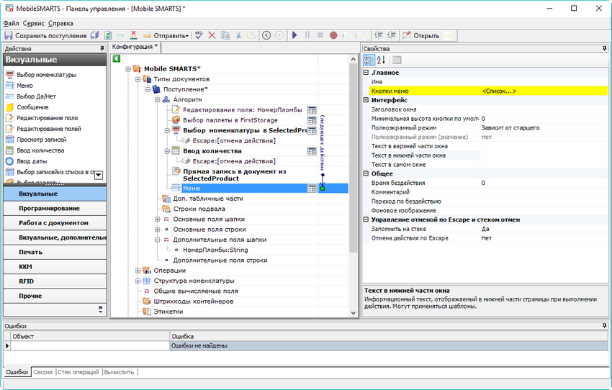Click the scissors Cut icon
Screen dimensions: 612x390
[238, 35]
